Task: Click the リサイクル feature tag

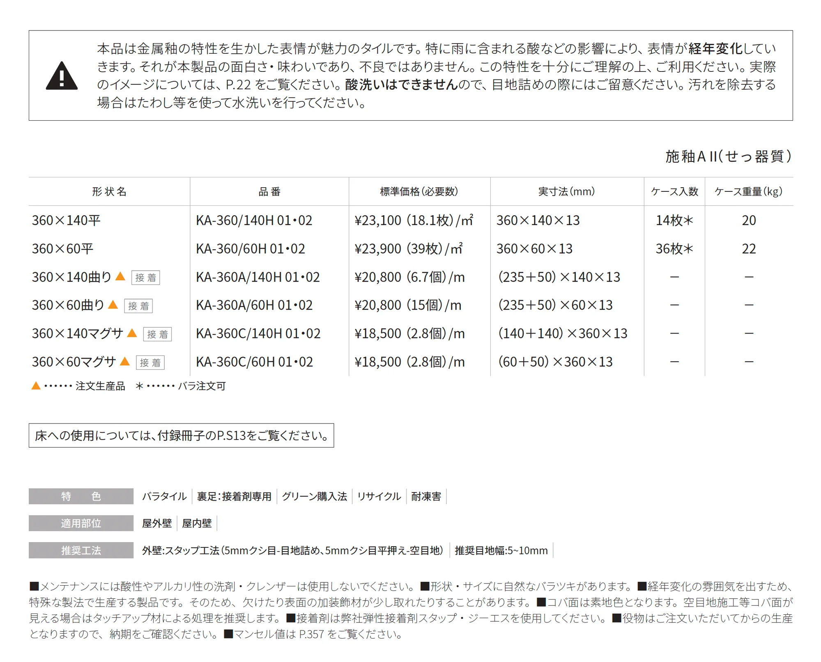Action: [x=379, y=496]
